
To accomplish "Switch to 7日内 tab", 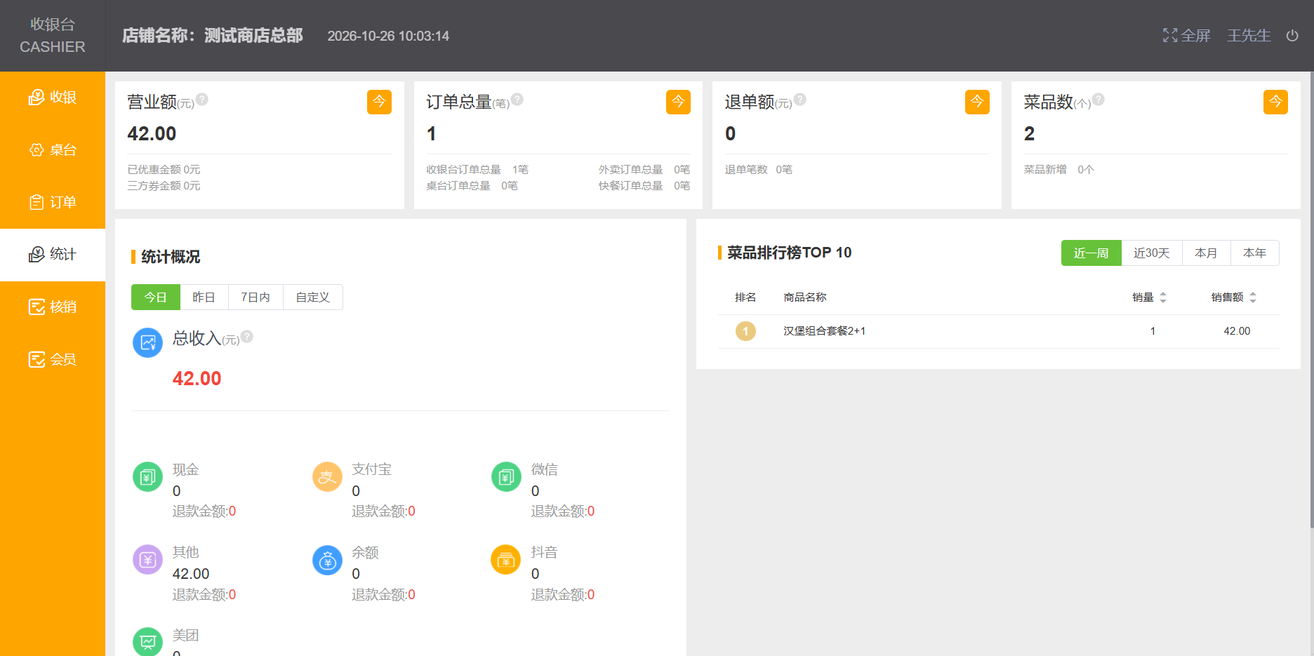I will click(x=255, y=297).
